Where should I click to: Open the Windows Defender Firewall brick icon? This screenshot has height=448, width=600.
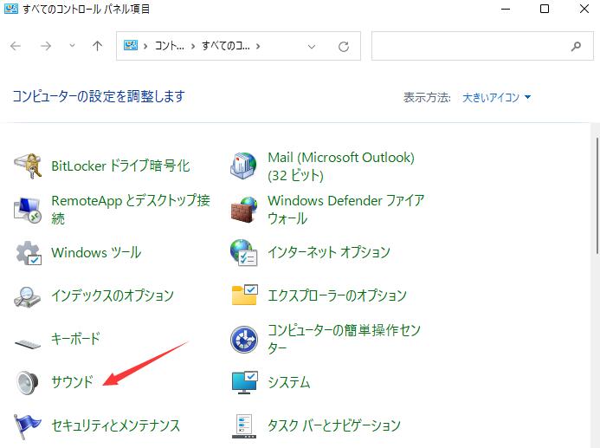(244, 210)
